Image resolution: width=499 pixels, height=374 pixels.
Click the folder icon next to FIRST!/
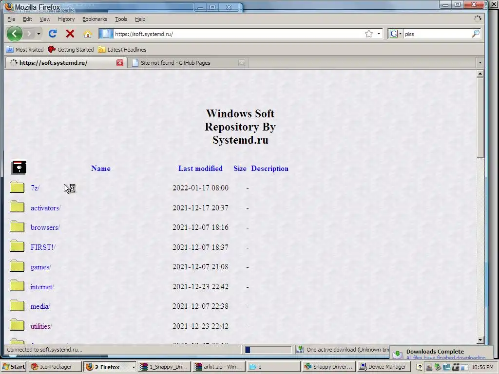click(x=17, y=246)
